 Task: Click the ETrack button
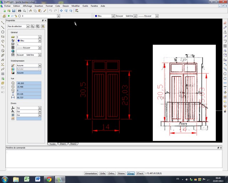(140, 173)
